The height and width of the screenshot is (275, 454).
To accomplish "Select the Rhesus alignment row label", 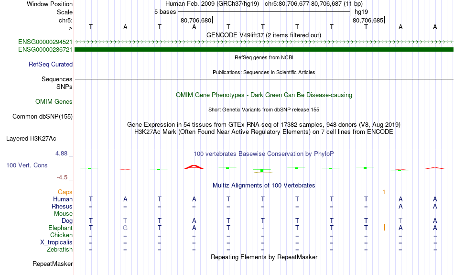I will coord(62,206).
